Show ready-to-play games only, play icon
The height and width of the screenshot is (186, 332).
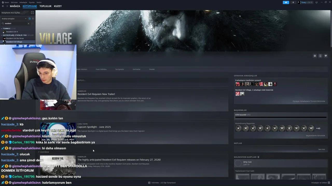pos(33,19)
